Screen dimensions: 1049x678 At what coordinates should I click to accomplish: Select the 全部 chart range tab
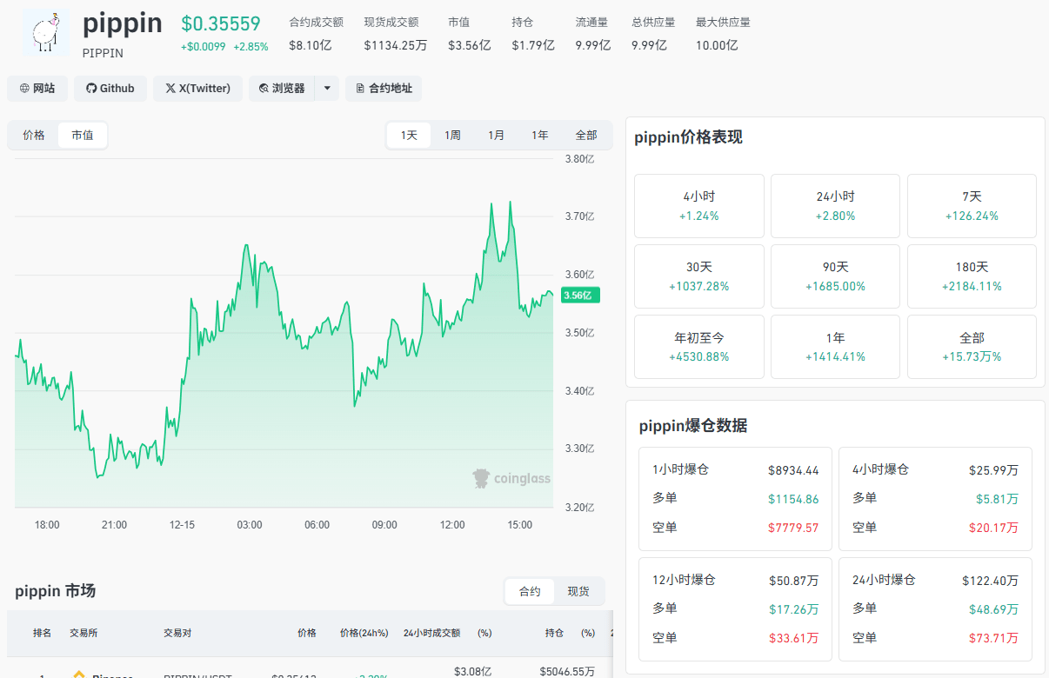[x=586, y=135]
